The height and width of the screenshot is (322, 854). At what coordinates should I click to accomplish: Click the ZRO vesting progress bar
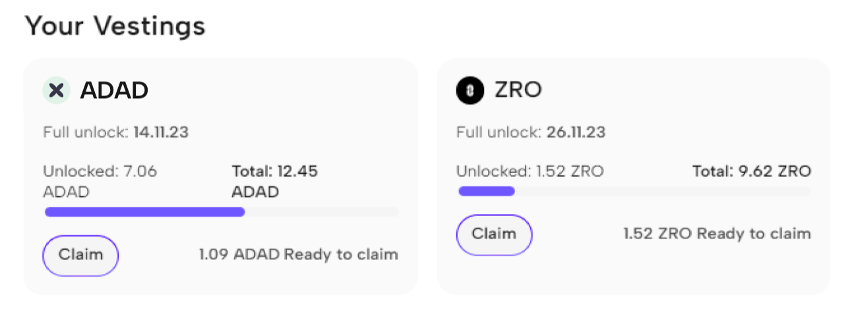[633, 192]
